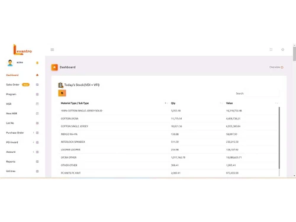Click the icon in Reports sidebar row
The image size is (296, 222).
coord(37,162)
